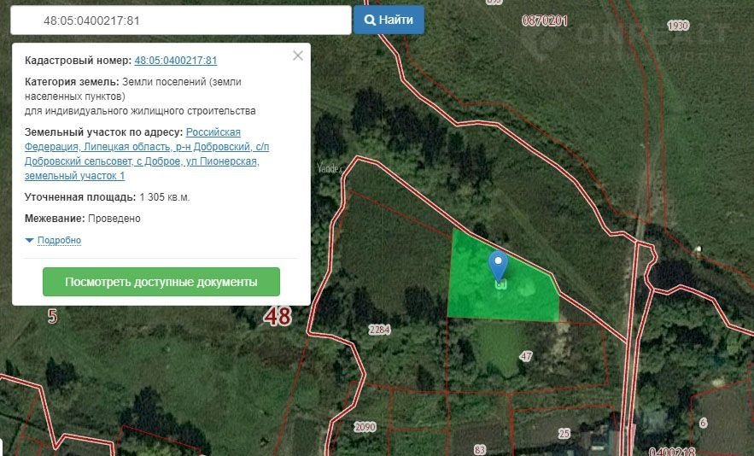754x456 pixels.
Task: Select parcel number 6 on map
Action: click(703, 423)
